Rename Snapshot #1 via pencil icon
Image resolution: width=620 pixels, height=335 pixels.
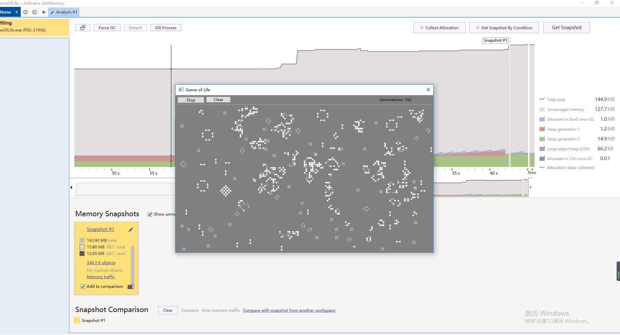pos(131,230)
